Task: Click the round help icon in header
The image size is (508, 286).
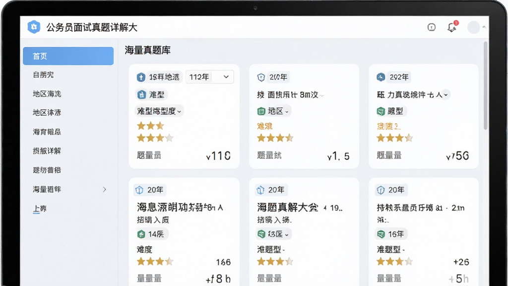Action: tap(432, 27)
